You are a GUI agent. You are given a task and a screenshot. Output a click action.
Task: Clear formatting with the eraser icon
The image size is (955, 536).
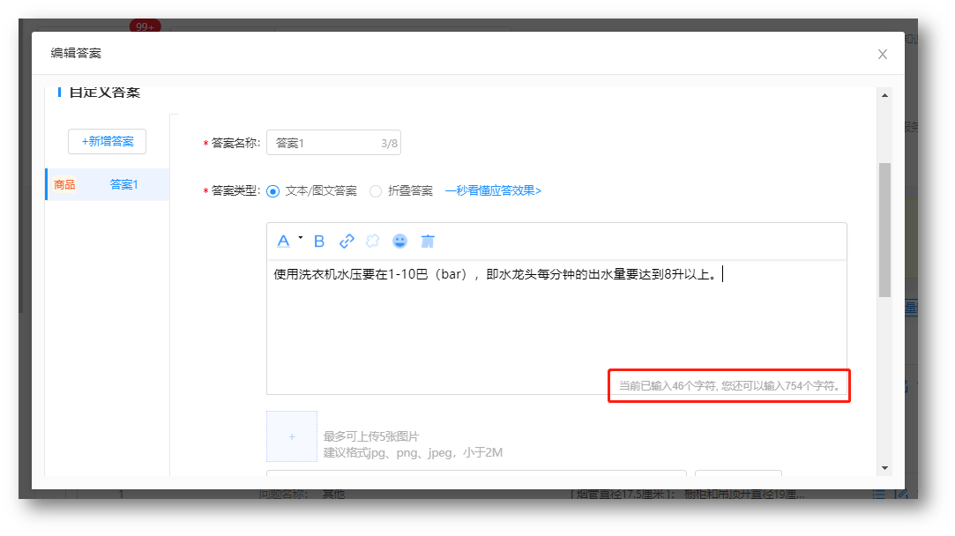[428, 242]
